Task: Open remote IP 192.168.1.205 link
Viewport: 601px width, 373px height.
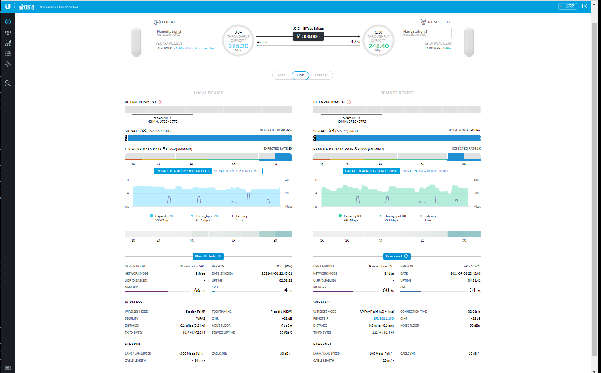Action: pyautogui.click(x=383, y=319)
